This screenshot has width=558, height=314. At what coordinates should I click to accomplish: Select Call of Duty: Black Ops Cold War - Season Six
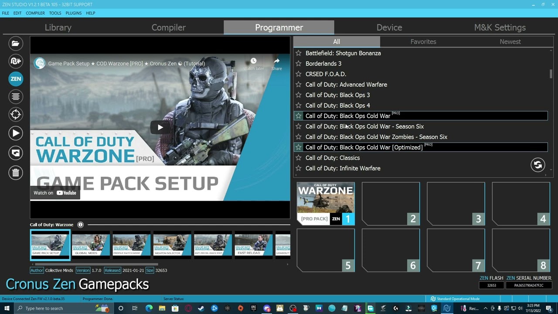click(421, 126)
